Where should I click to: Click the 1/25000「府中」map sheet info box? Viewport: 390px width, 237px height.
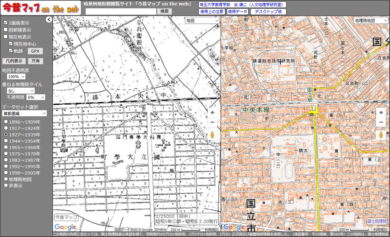coord(187,219)
